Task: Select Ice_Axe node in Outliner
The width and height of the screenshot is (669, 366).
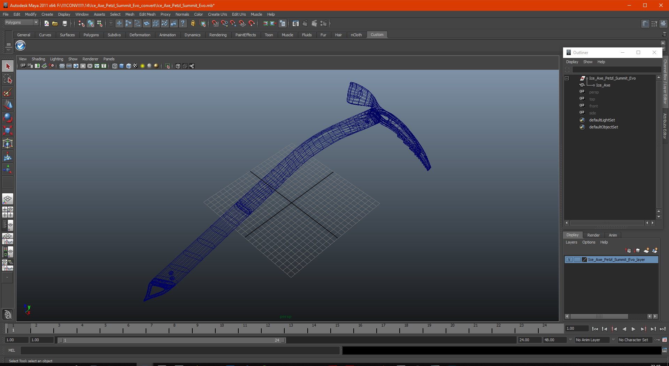Action: point(603,85)
